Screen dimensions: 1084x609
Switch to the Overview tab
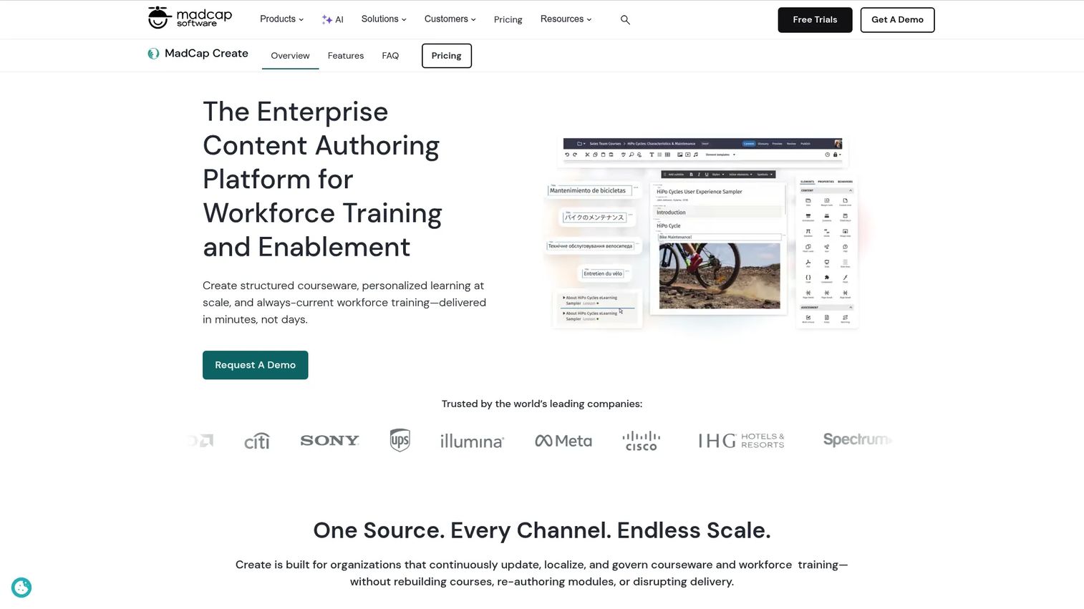[290, 56]
